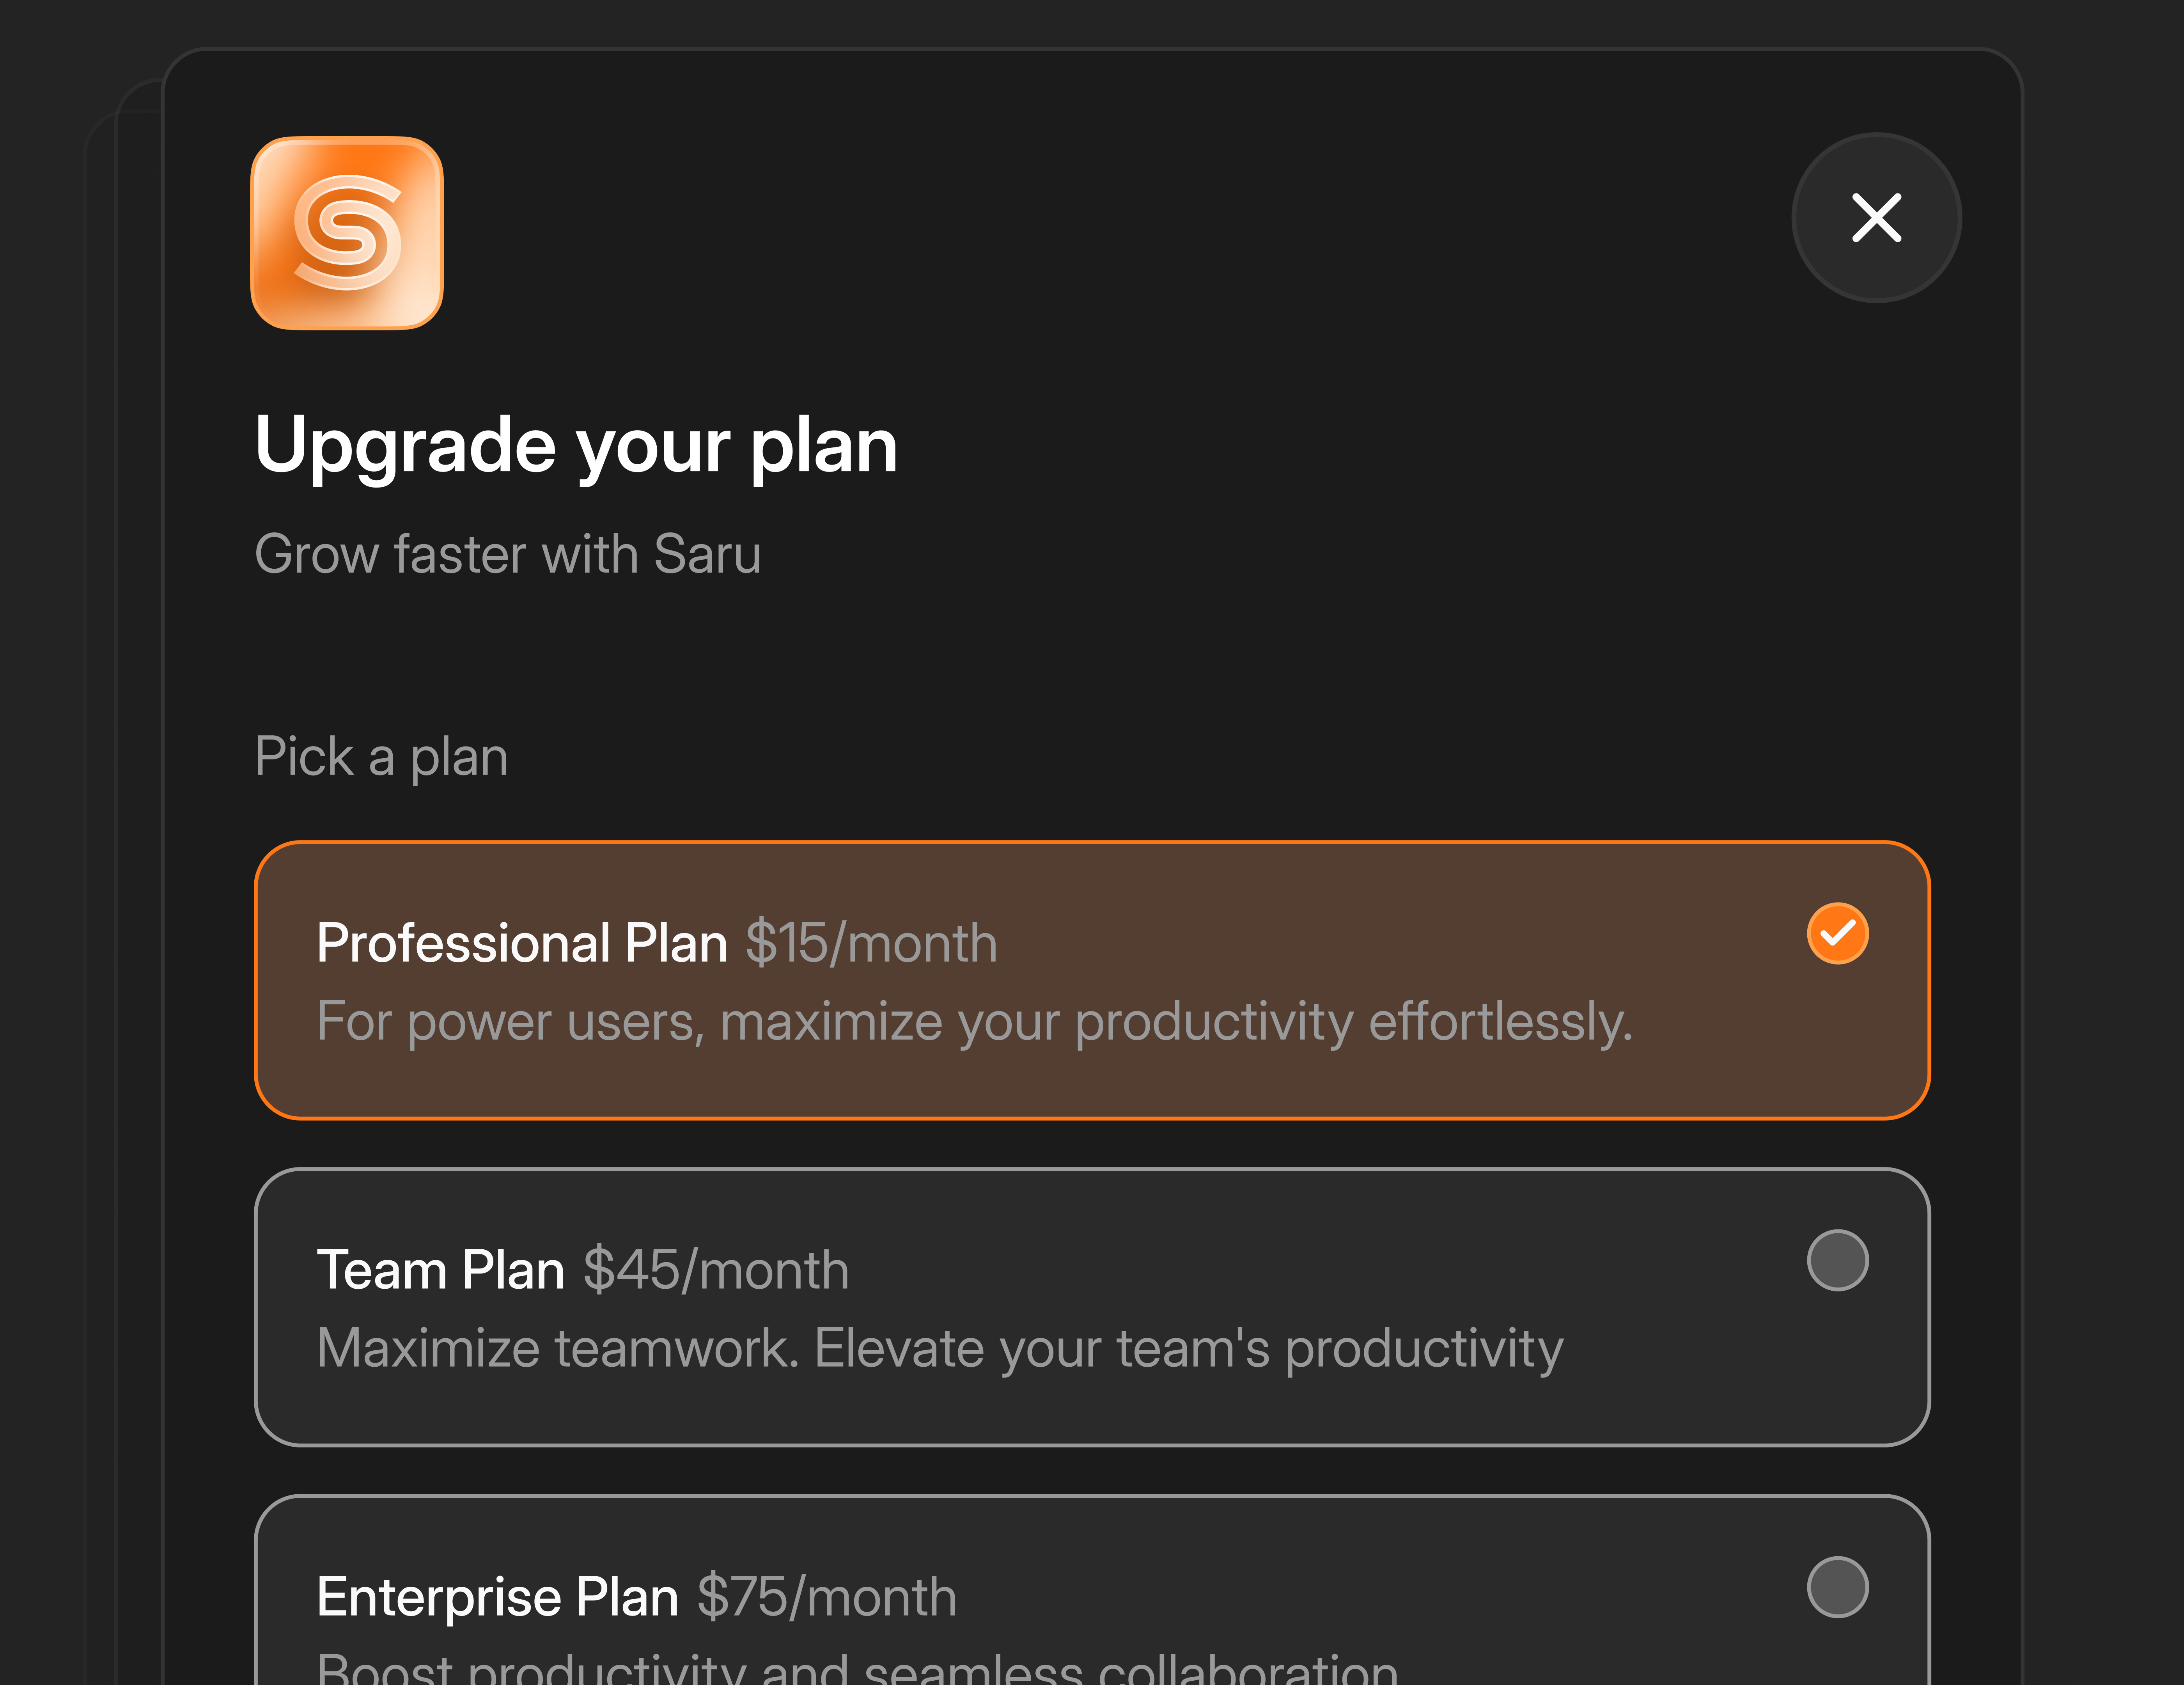Click the Pick a plan label
2184x1685 pixels.
coord(382,757)
